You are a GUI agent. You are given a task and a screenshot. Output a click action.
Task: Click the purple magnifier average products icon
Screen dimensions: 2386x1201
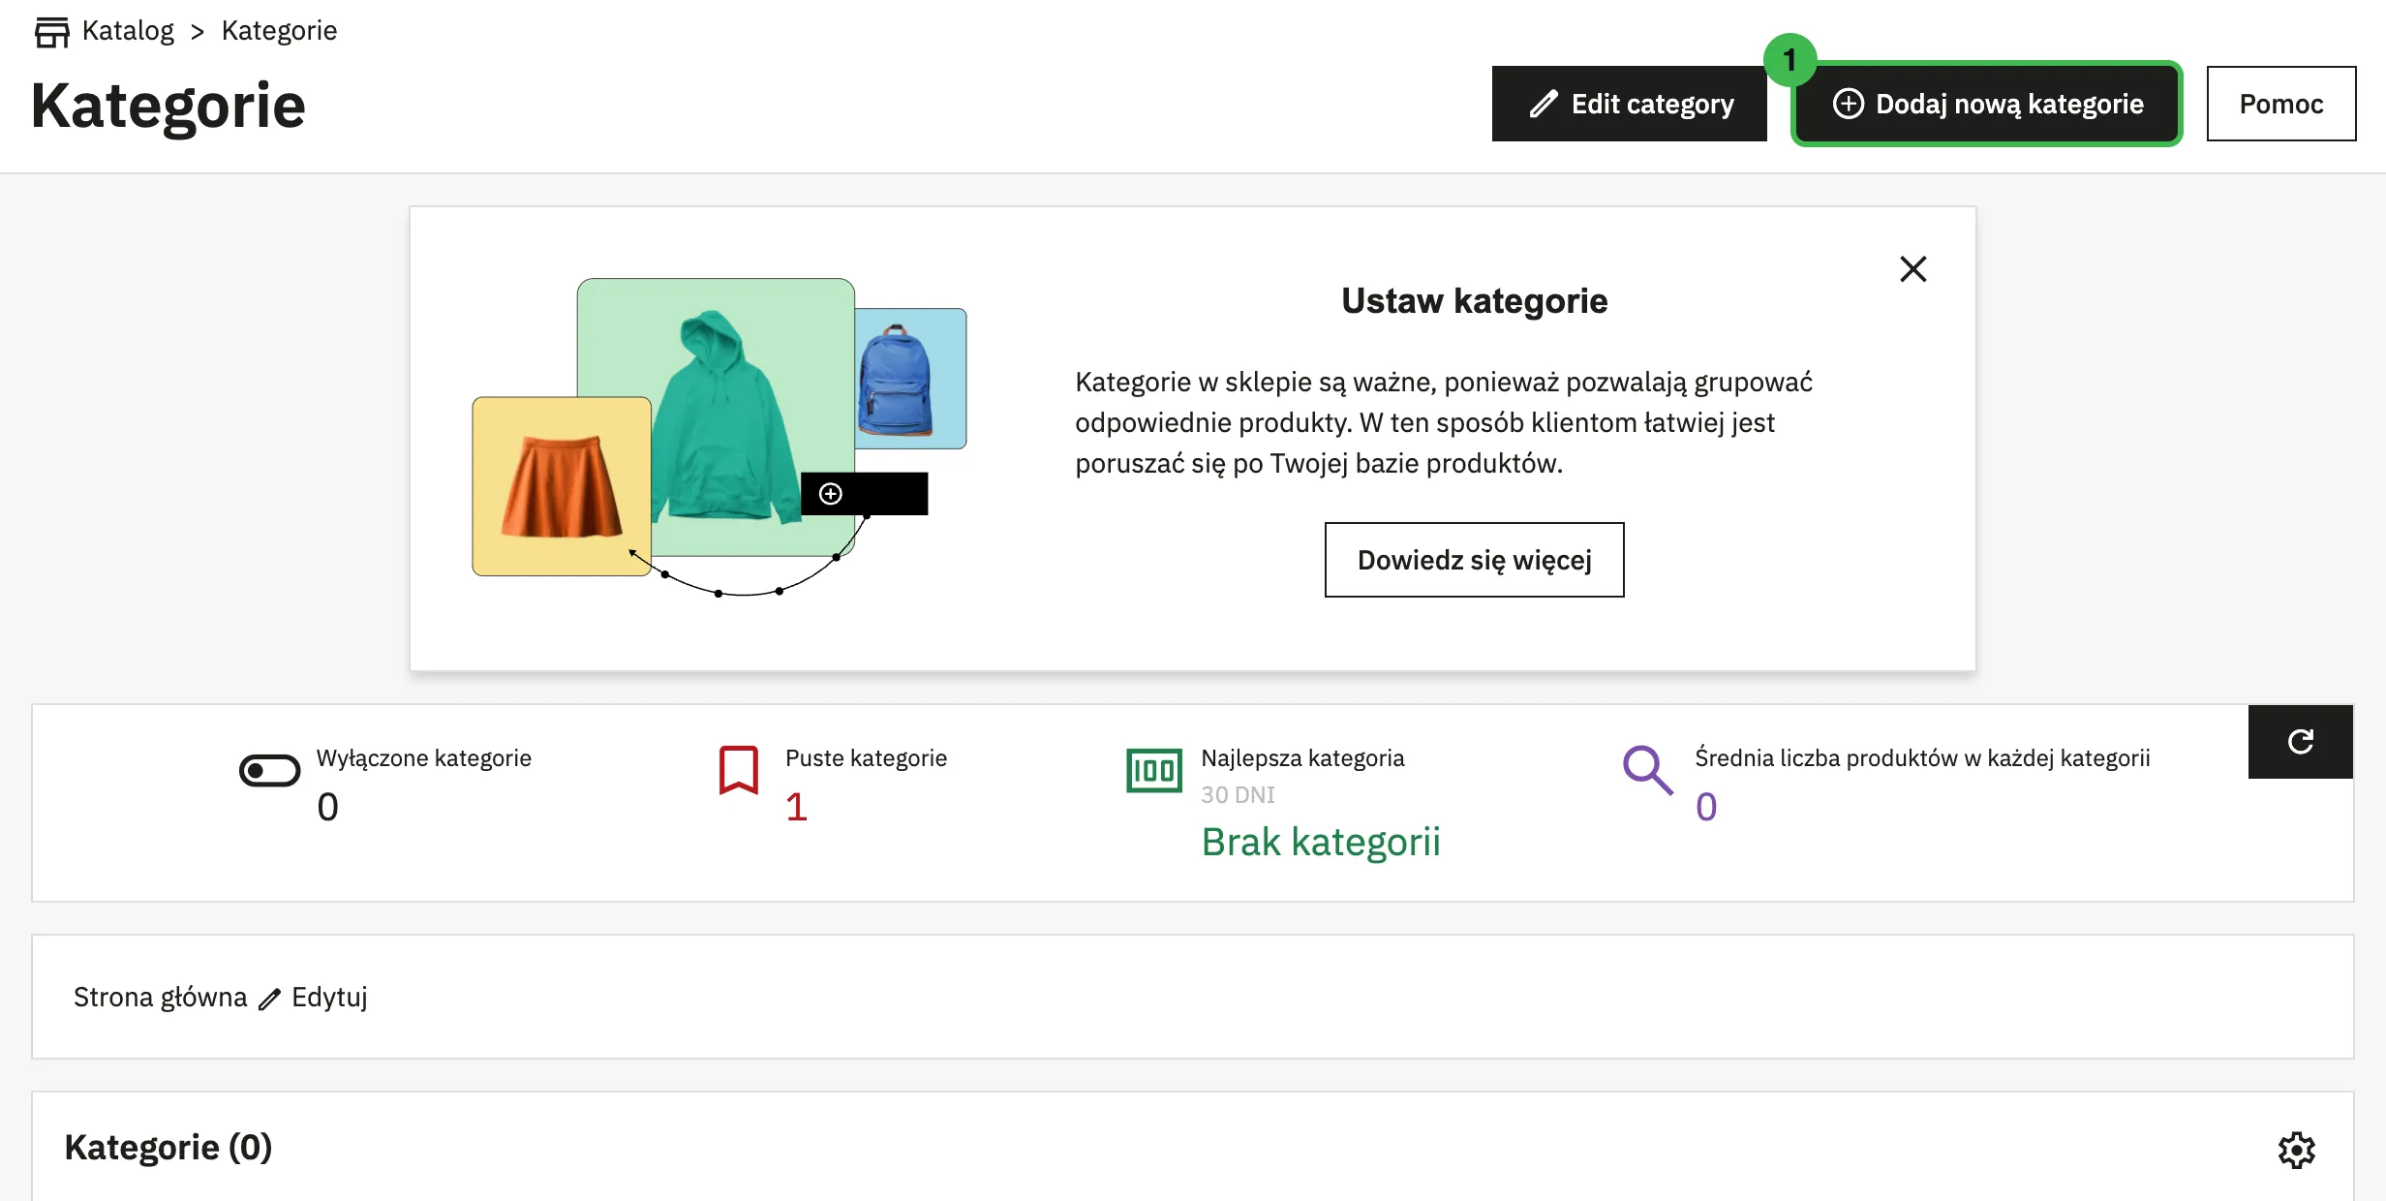click(1647, 770)
